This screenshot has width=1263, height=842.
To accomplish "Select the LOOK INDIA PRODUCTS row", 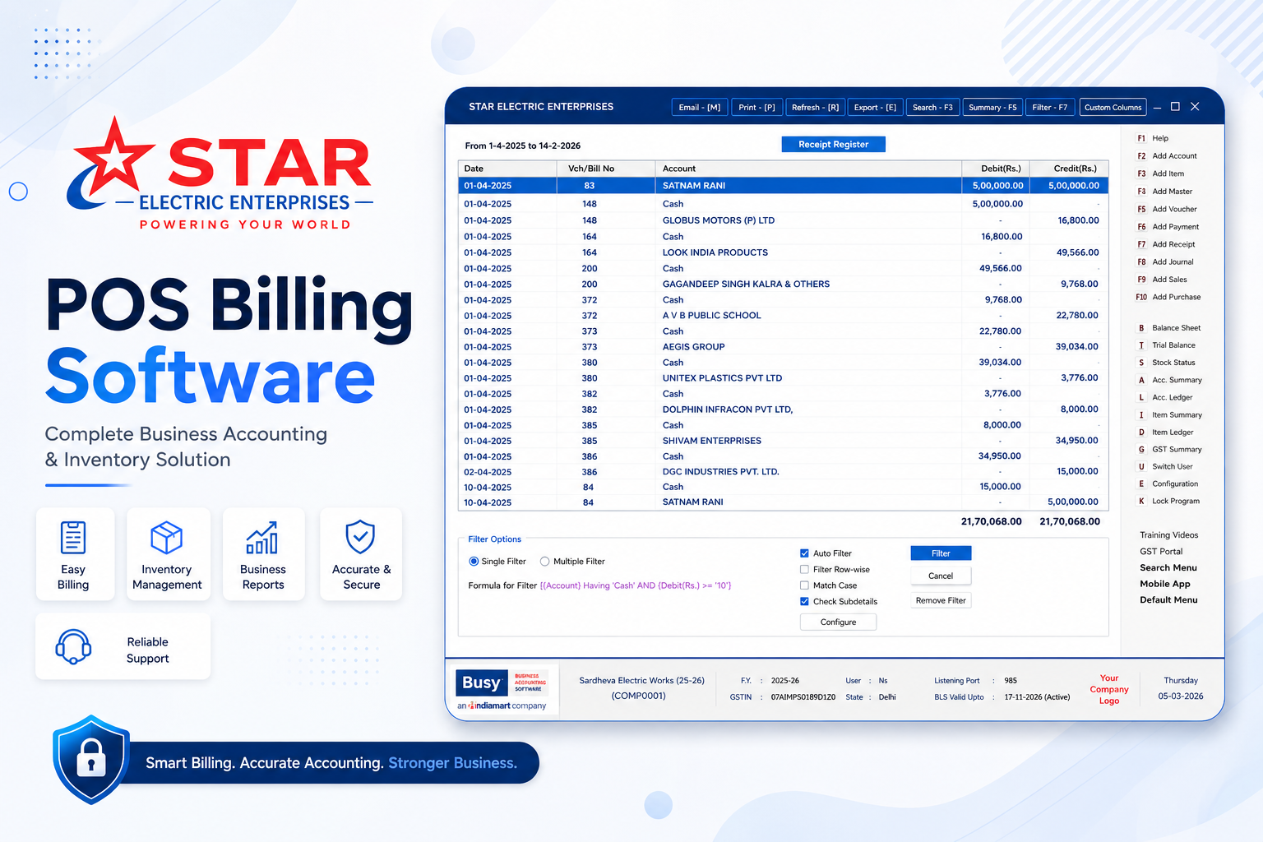I will coord(783,252).
